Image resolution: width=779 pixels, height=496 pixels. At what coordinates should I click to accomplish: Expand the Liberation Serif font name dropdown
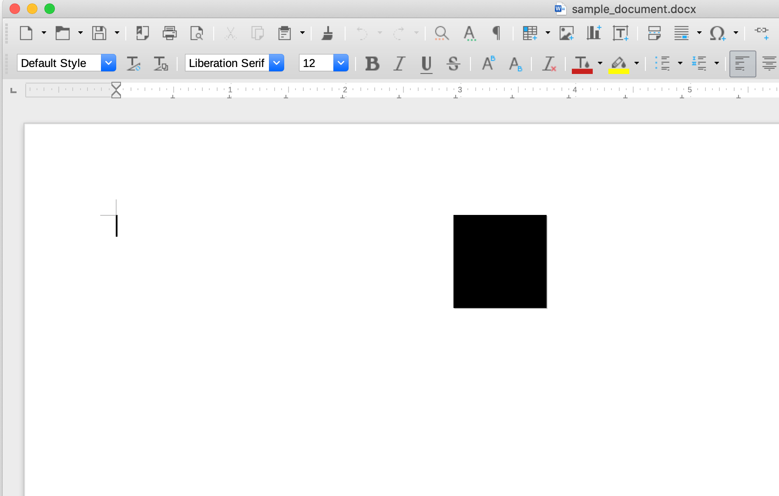276,63
